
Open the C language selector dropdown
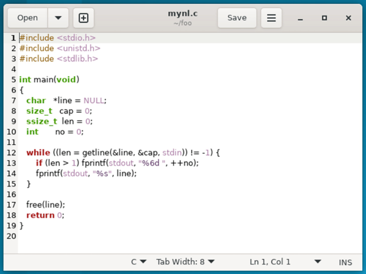click(x=139, y=262)
